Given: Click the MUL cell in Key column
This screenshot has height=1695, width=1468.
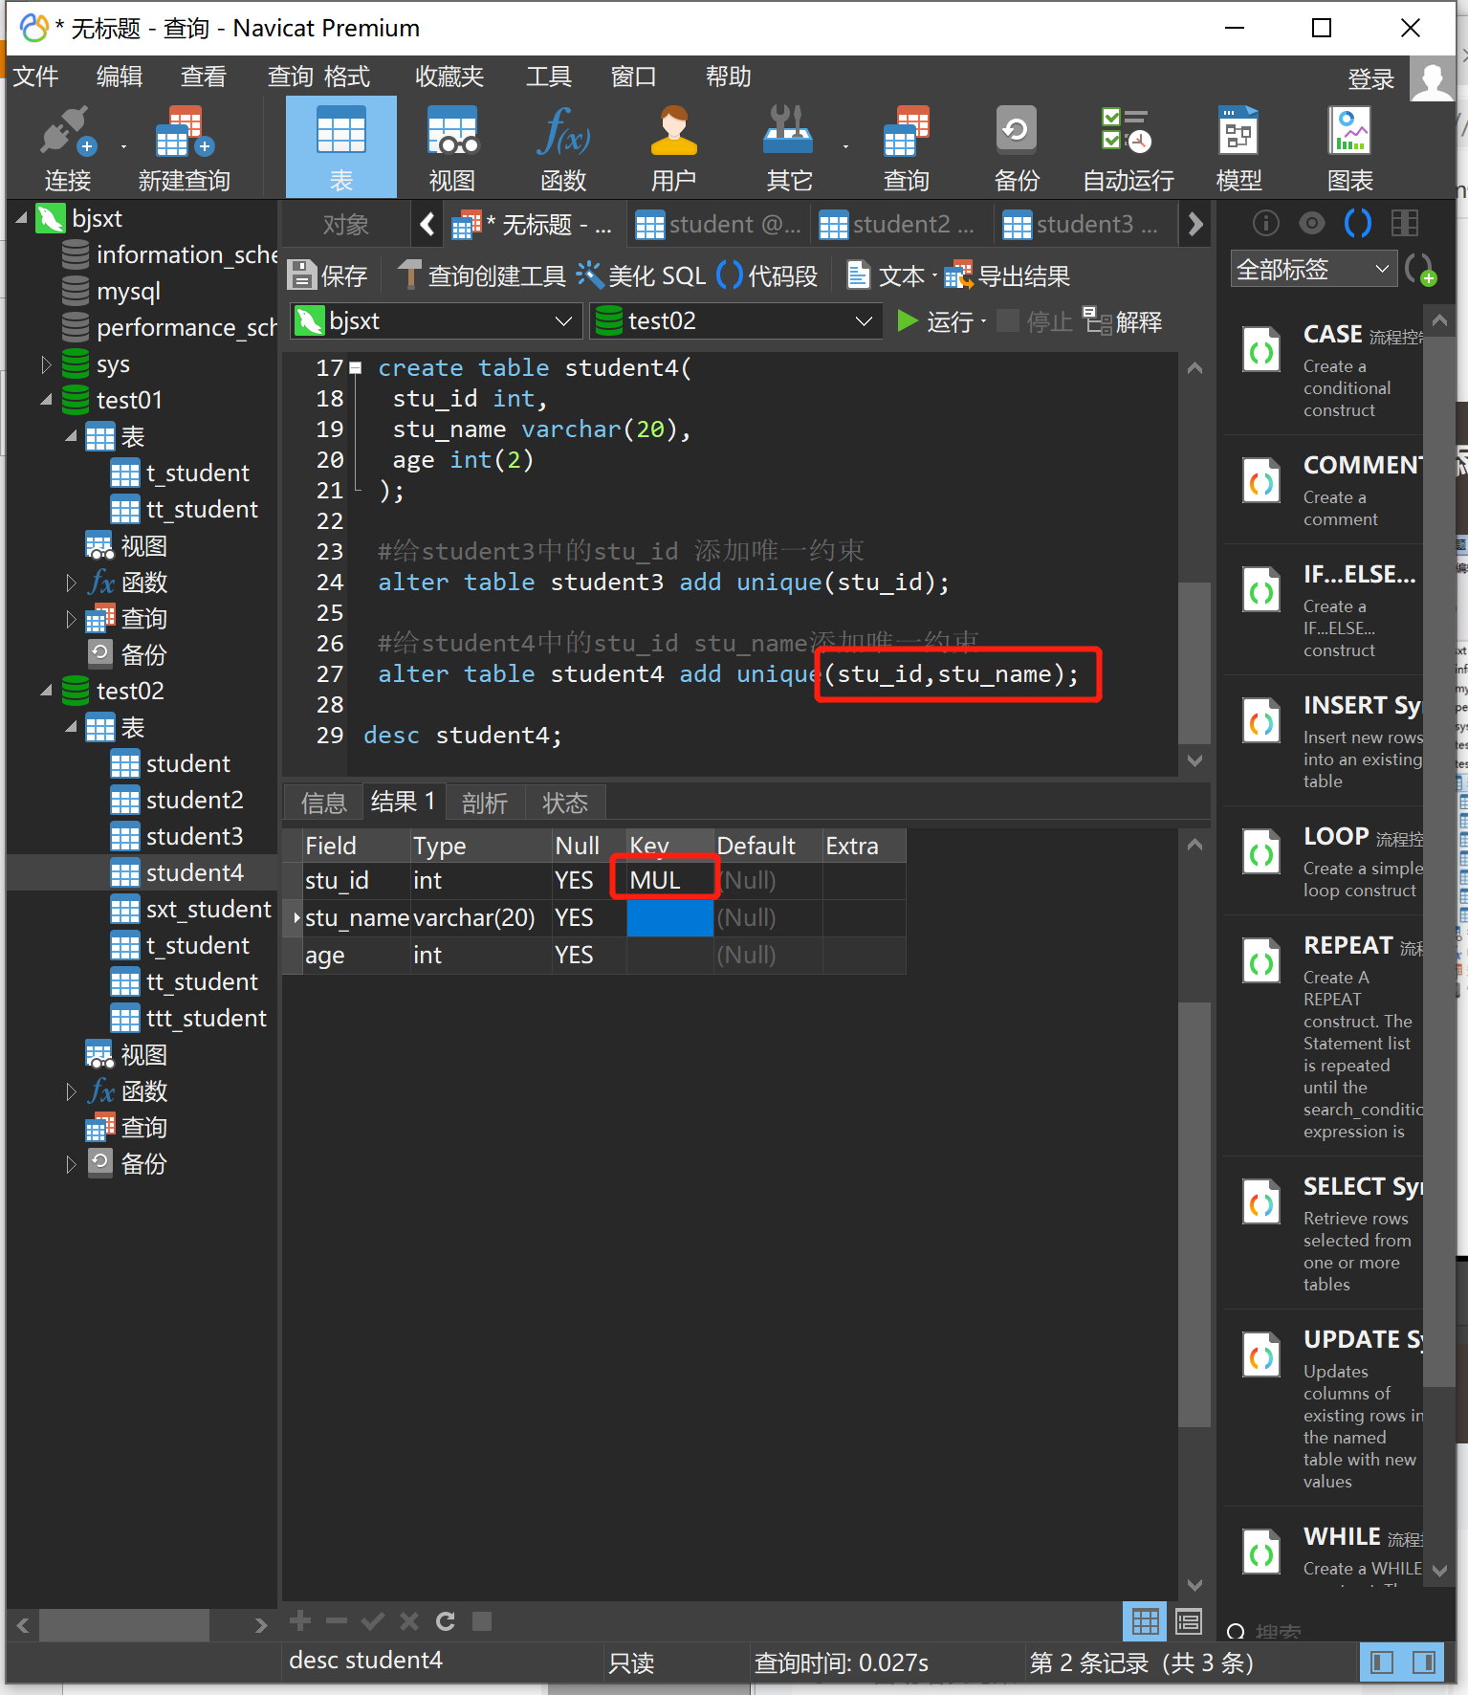Looking at the screenshot, I should 669,881.
